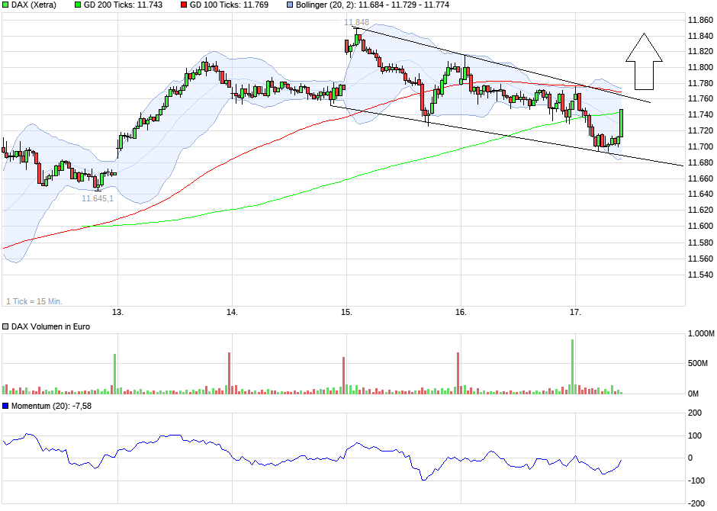Click the price axis value 11.540
This screenshot has width=717, height=511.
tap(700, 275)
